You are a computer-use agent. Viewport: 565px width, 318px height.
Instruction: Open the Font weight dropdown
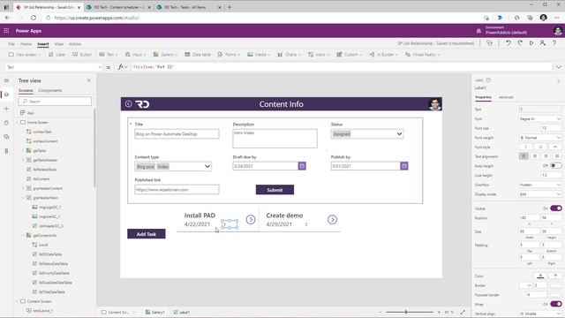(x=540, y=138)
